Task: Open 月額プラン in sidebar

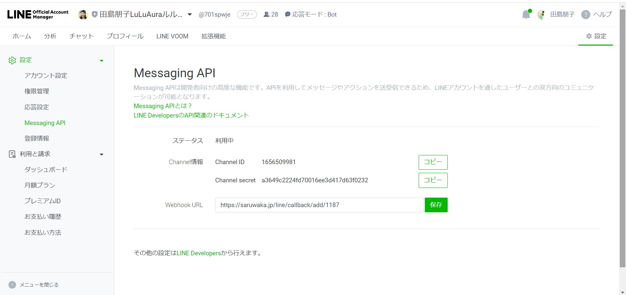Action: tap(40, 185)
